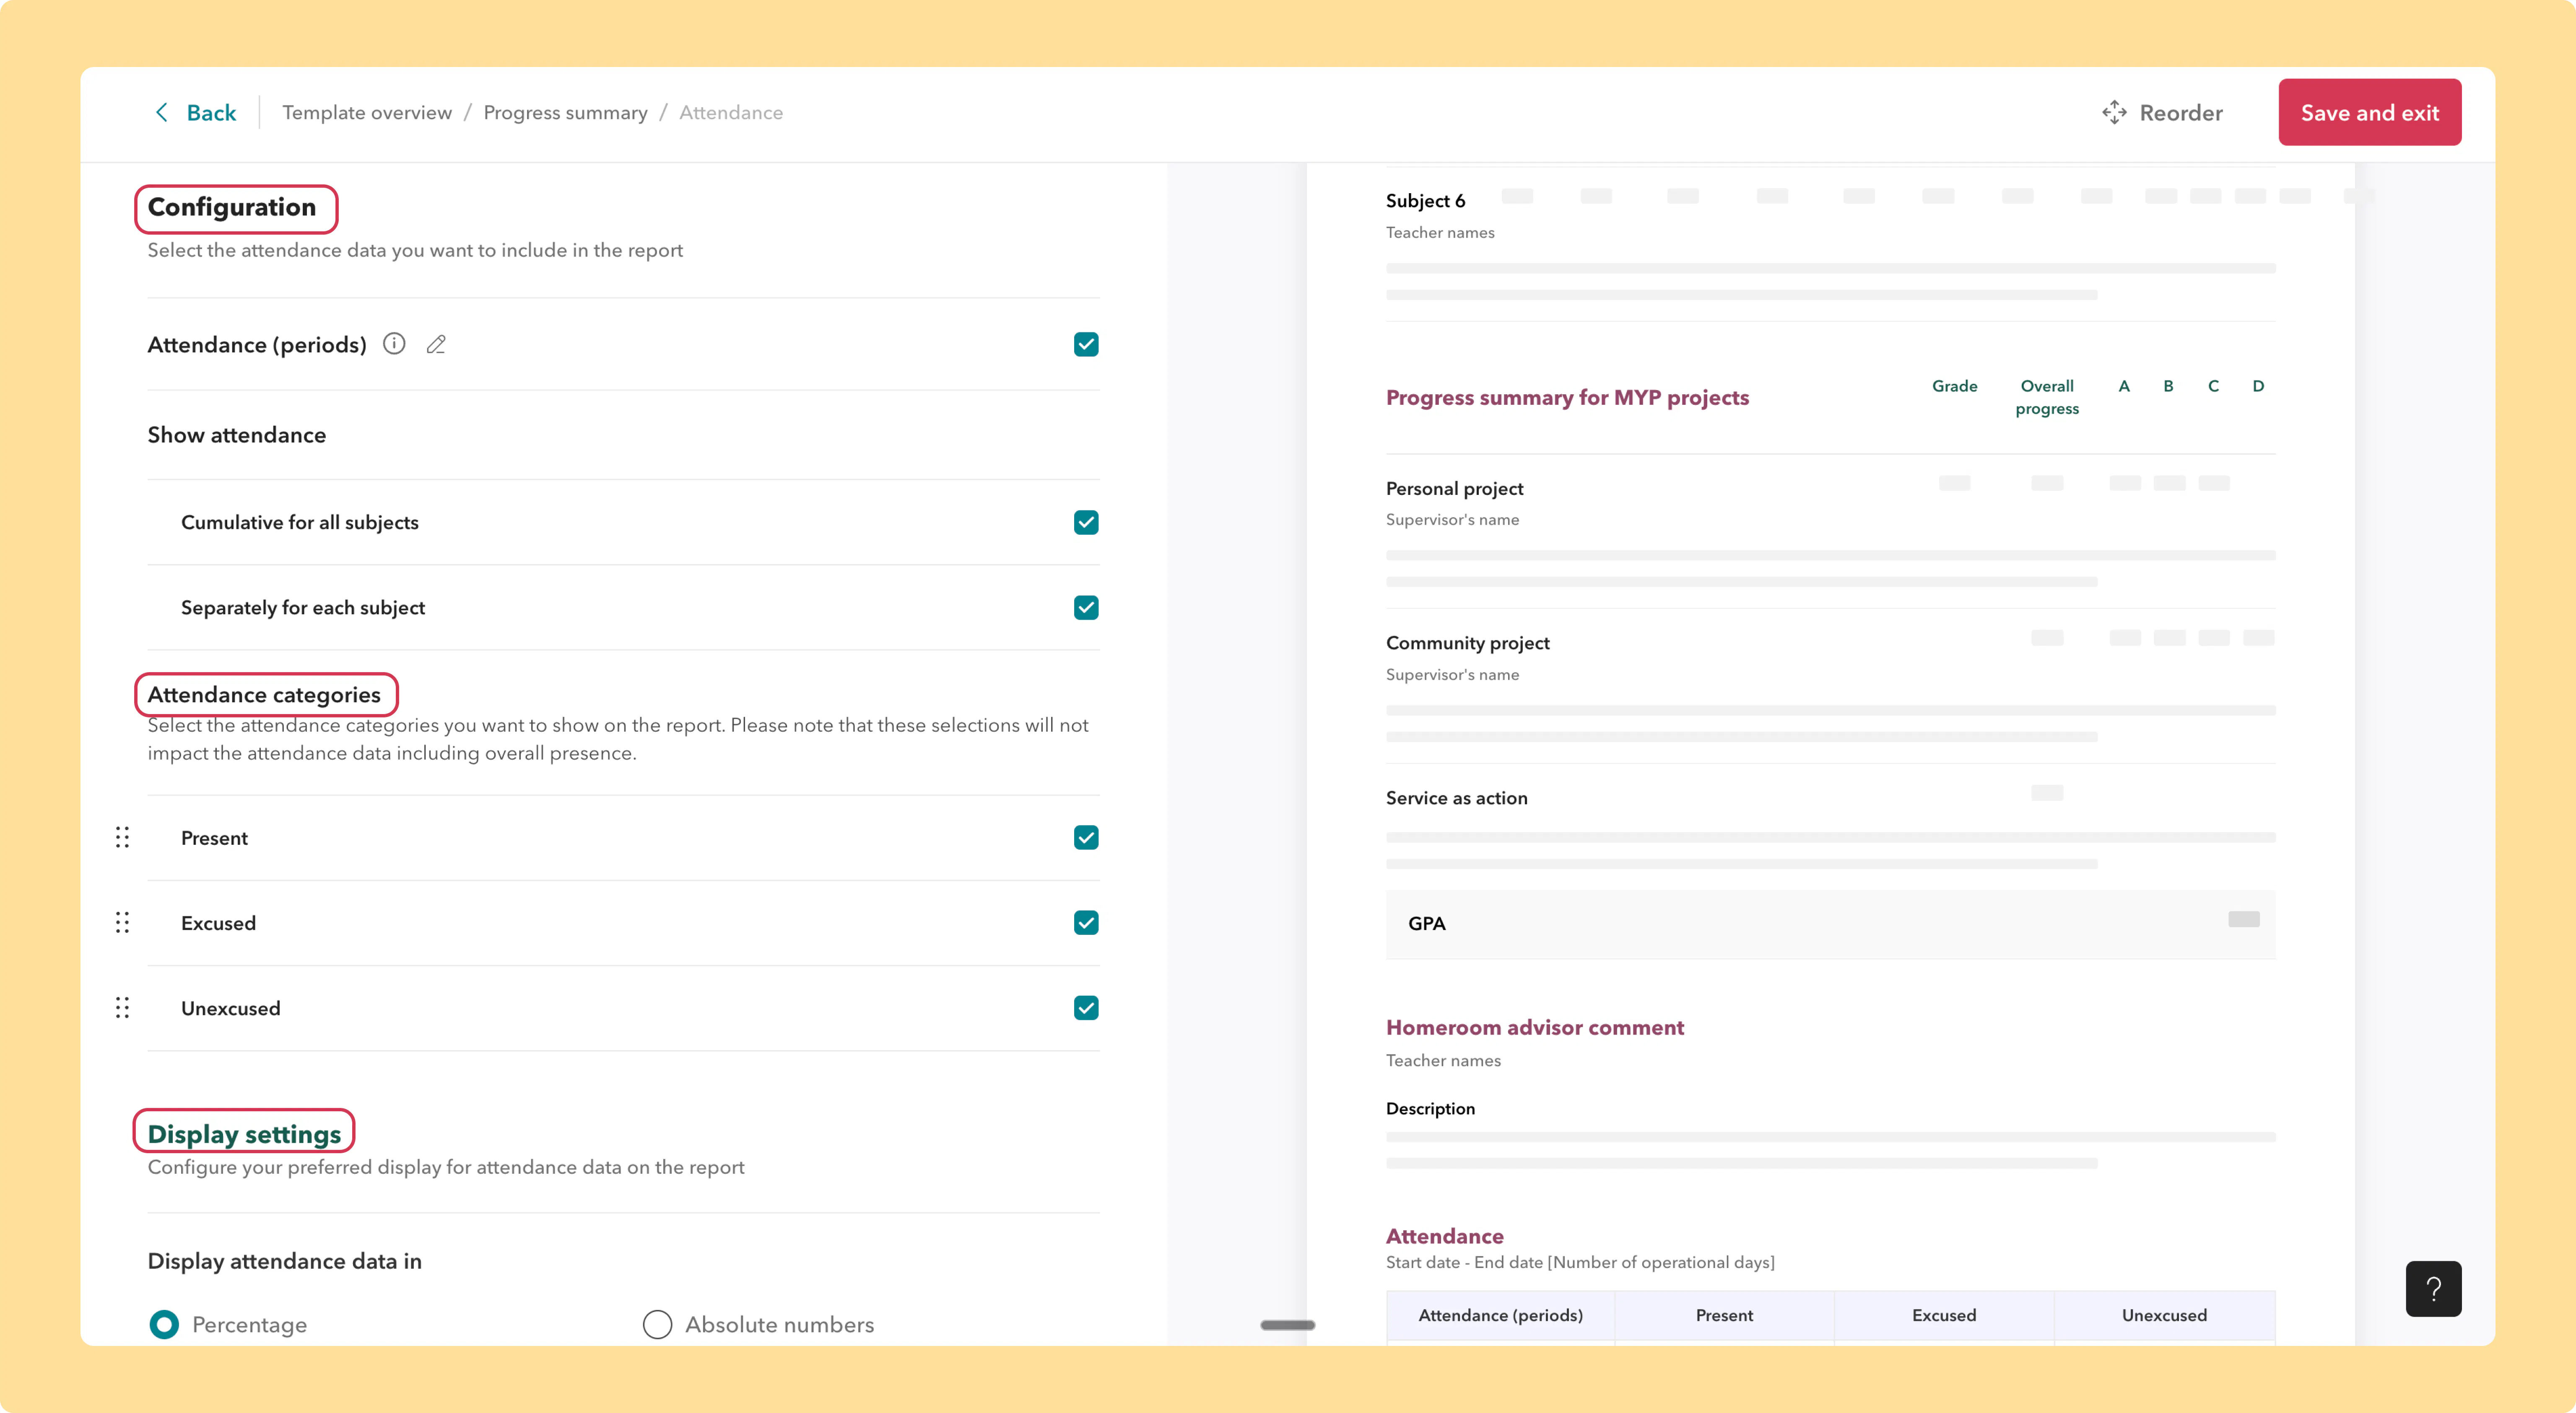Image resolution: width=2576 pixels, height=1413 pixels.
Task: Click the Save and exit button
Action: click(2370, 112)
